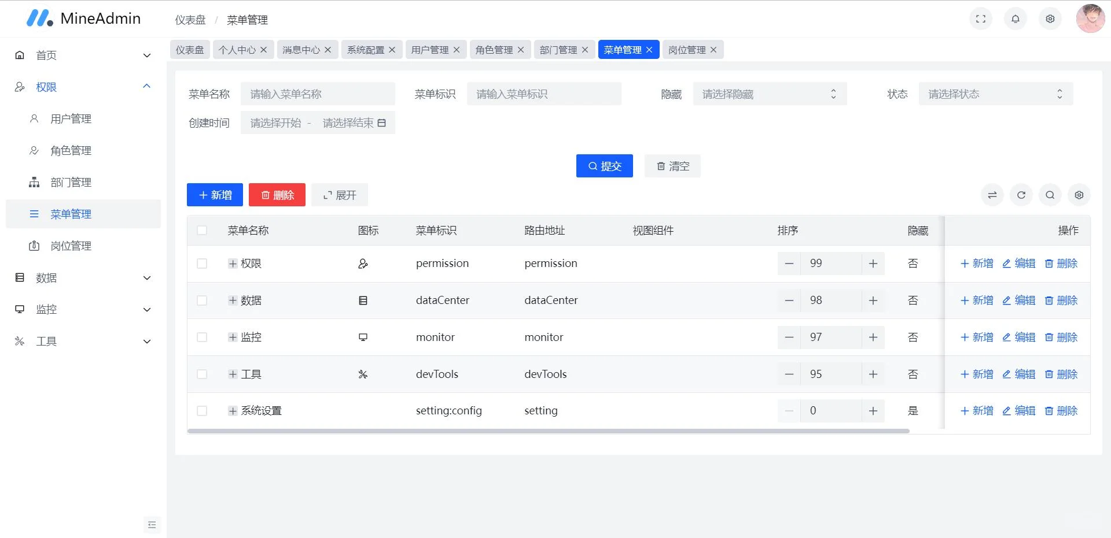
Task: Click the MineAdmin logo icon
Action: tap(39, 18)
